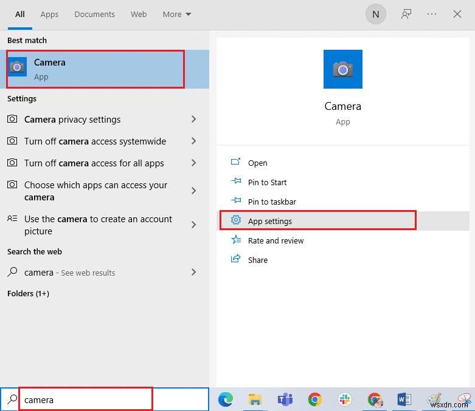The height and width of the screenshot is (411, 475).
Task: Choose Rate and review
Action: click(344, 240)
